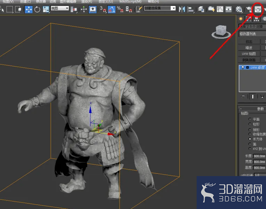Switch to the Hierarchy command panel tab

[256, 19]
